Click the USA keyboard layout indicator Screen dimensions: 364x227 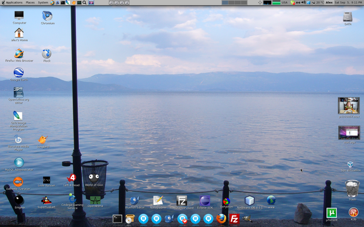[285, 2]
